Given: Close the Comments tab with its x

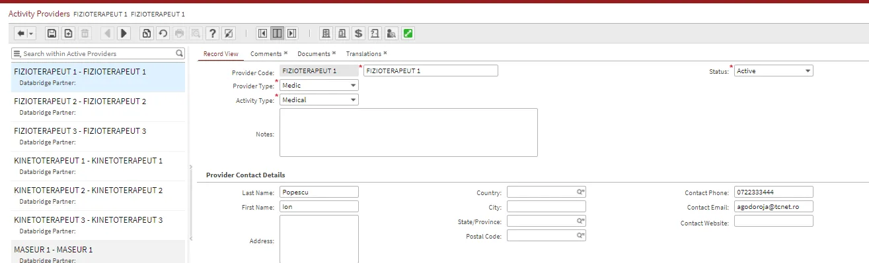Looking at the screenshot, I should click(285, 53).
